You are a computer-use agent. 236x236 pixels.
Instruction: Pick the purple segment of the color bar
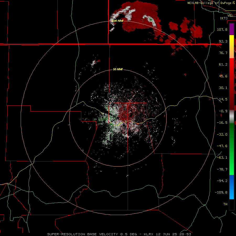tap(232, 29)
